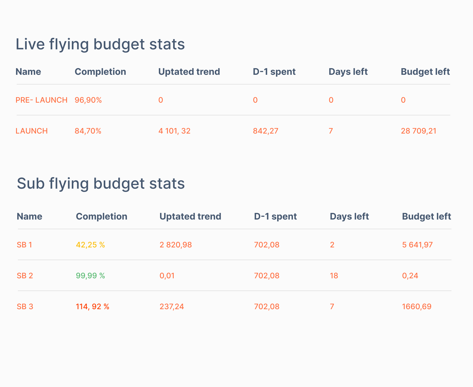Open the LAUNCH budget row name
Image resolution: width=473 pixels, height=387 pixels.
tap(32, 131)
